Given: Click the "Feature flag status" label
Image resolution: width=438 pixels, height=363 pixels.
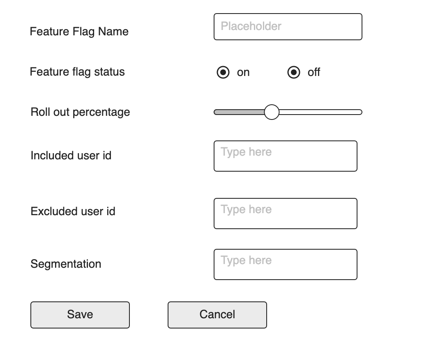Looking at the screenshot, I should (x=77, y=72).
